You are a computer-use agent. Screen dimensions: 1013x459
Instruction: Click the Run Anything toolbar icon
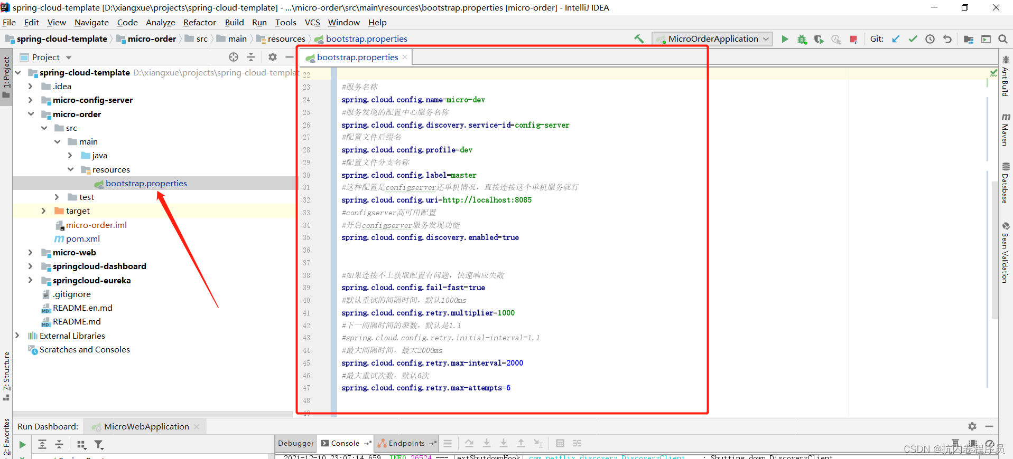click(986, 39)
